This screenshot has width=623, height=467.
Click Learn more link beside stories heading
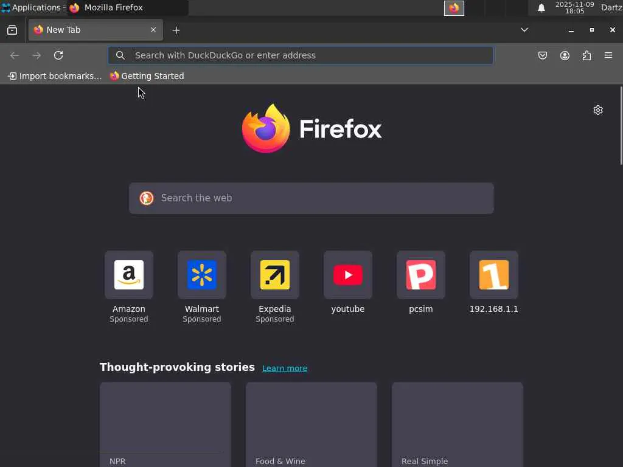click(285, 368)
